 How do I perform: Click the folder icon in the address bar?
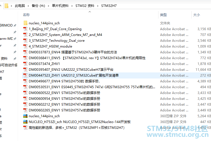pyautogui.click(x=6, y=6)
